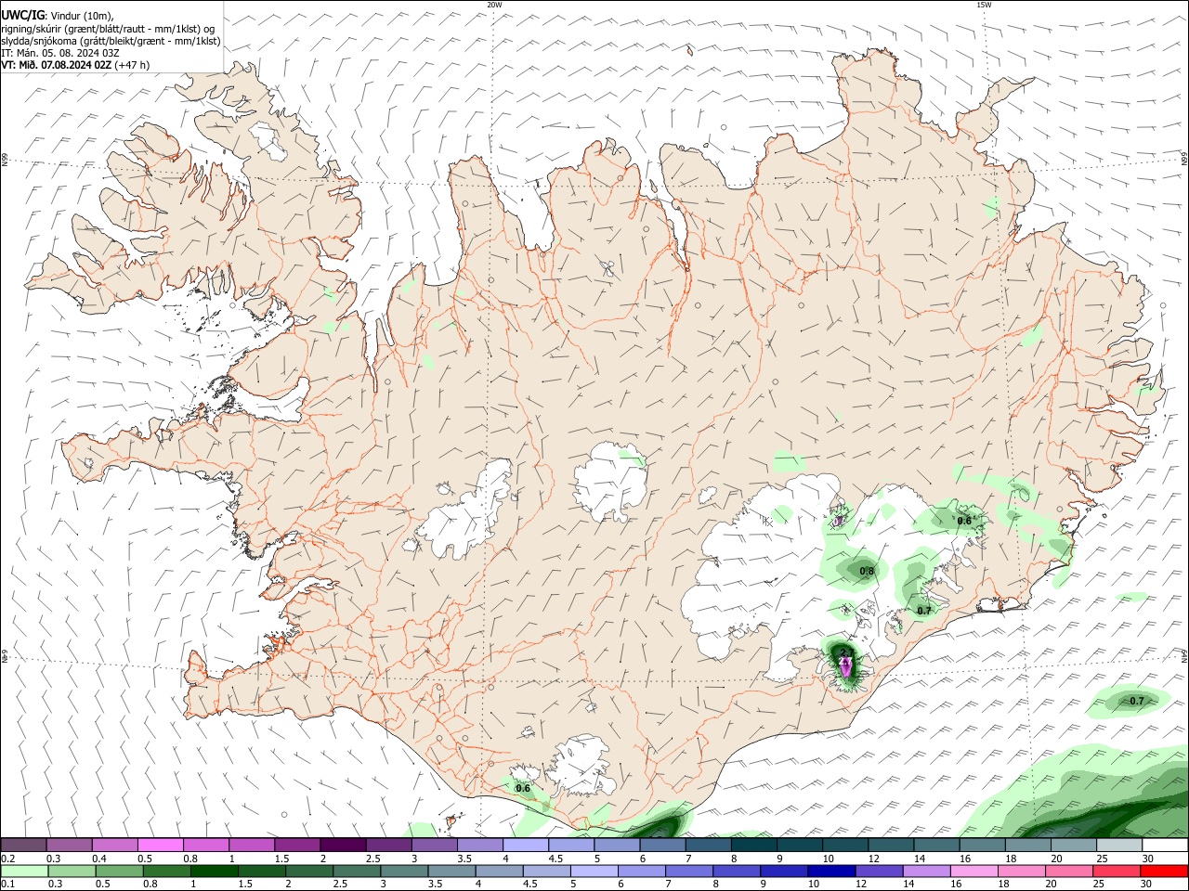Screen dimensions: 1189x891
Task: Click the 'IT: Mán. 05. 08. 2024 03Z' line
Action: 60,53
